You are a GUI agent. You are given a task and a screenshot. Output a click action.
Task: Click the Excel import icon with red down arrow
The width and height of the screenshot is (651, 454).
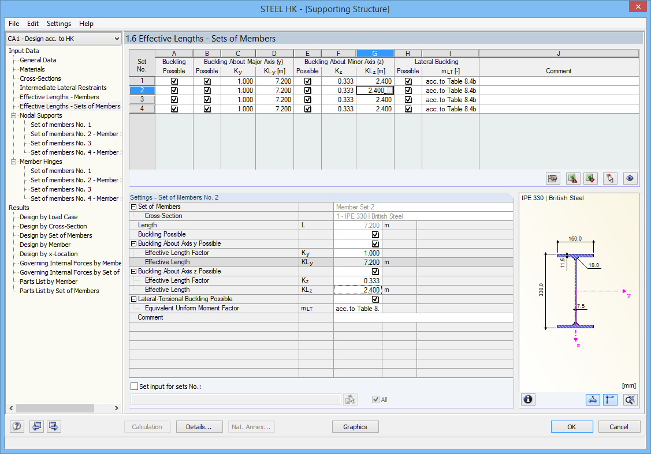point(590,178)
